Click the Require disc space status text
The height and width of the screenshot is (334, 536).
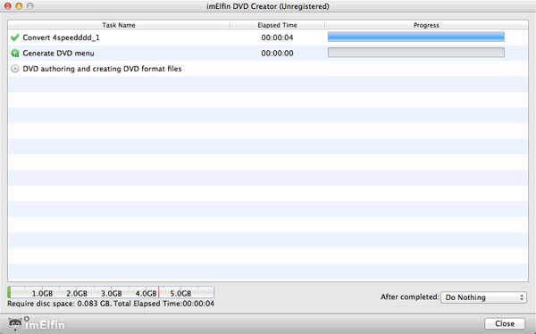[x=111, y=304]
